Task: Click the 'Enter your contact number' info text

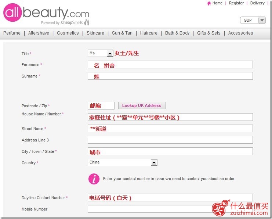Action: coord(169,179)
